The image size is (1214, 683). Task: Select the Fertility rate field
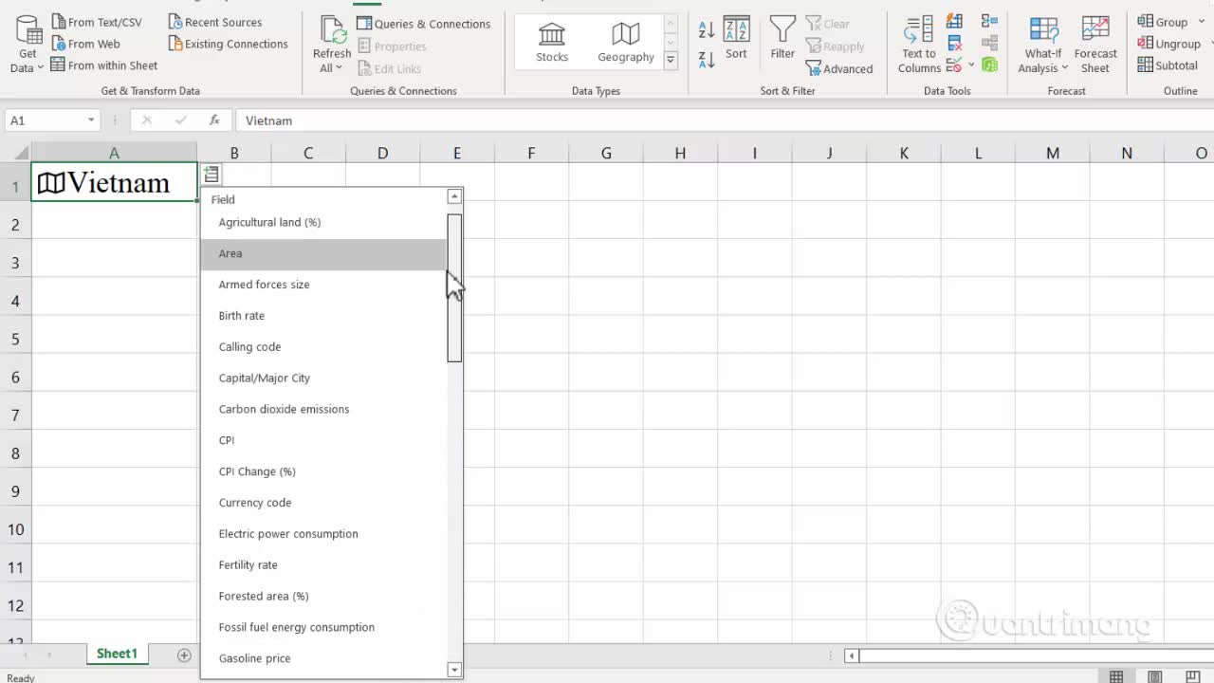pyautogui.click(x=323, y=564)
